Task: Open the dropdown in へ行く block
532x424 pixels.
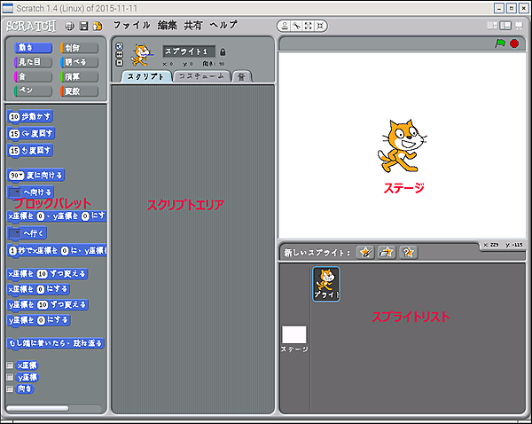Action: coord(15,233)
